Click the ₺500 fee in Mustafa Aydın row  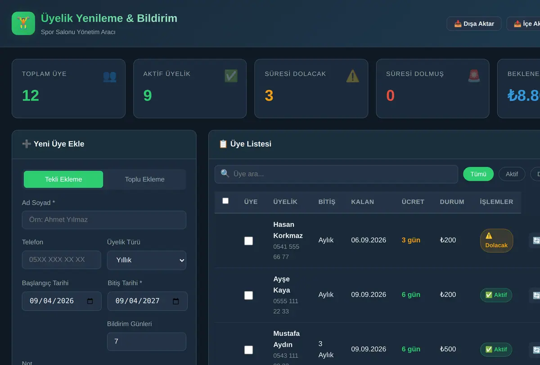coord(448,349)
